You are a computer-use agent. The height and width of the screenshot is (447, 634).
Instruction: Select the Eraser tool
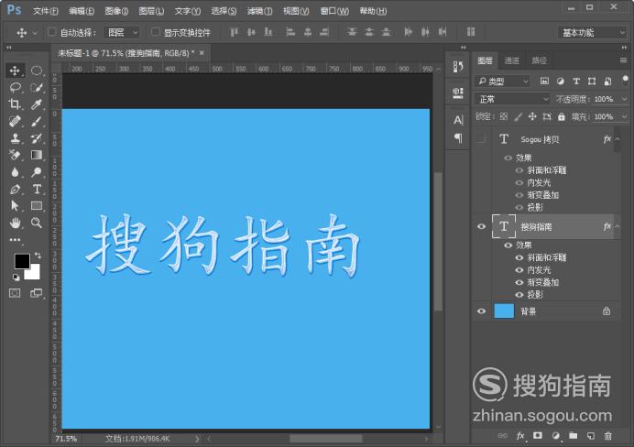coord(15,155)
